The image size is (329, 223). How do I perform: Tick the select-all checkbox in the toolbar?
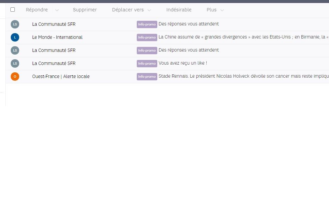pos(13,10)
